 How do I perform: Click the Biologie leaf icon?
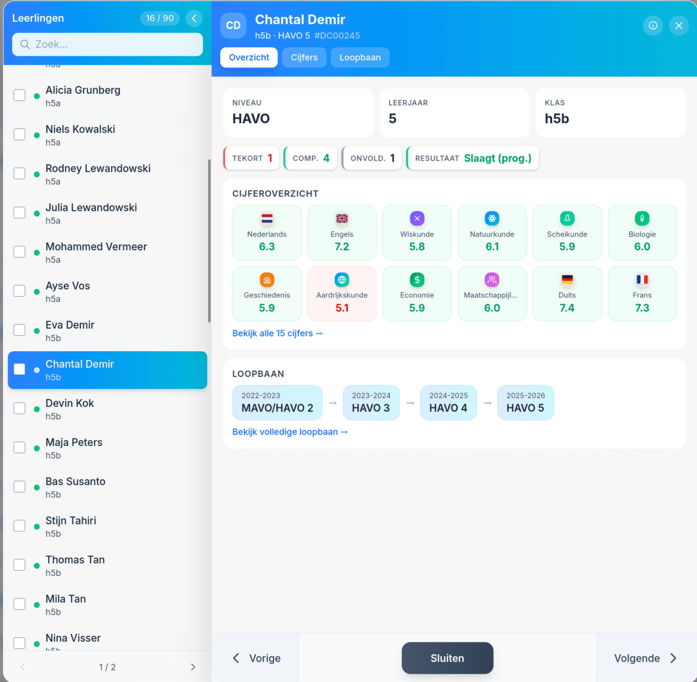642,219
